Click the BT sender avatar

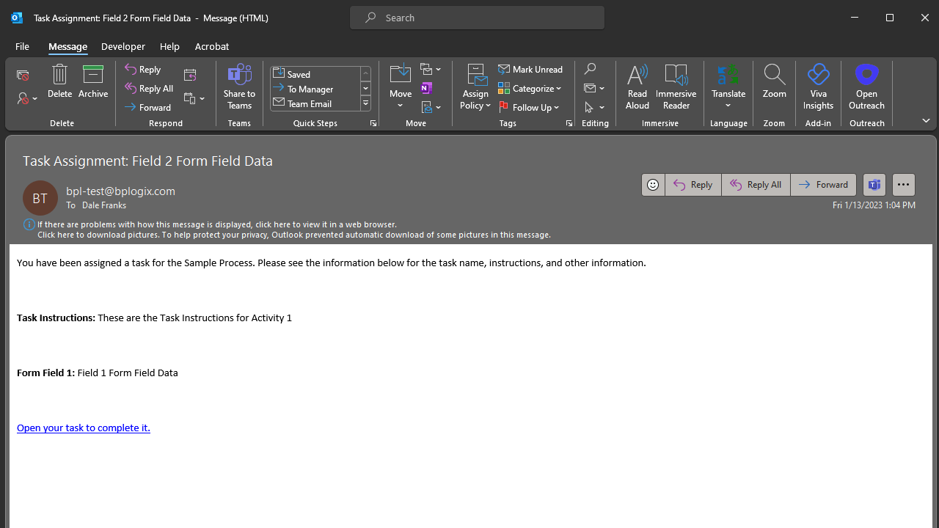coord(40,198)
